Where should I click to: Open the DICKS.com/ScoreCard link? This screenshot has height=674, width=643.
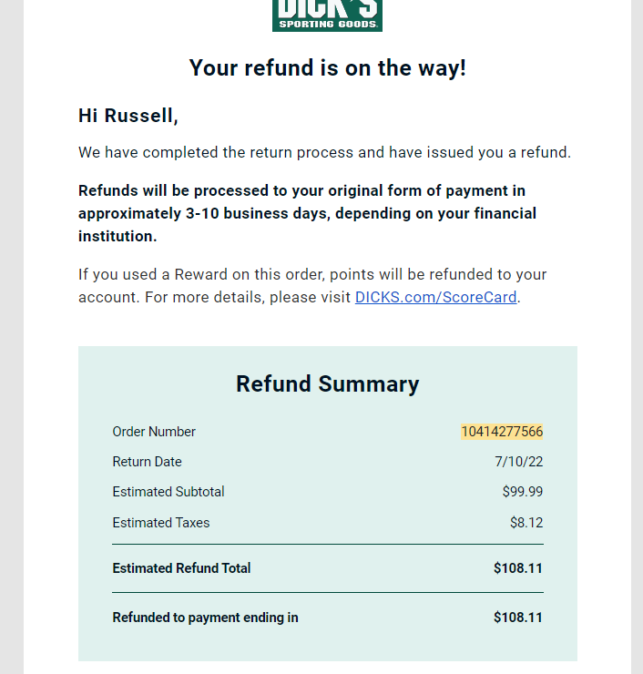click(436, 298)
